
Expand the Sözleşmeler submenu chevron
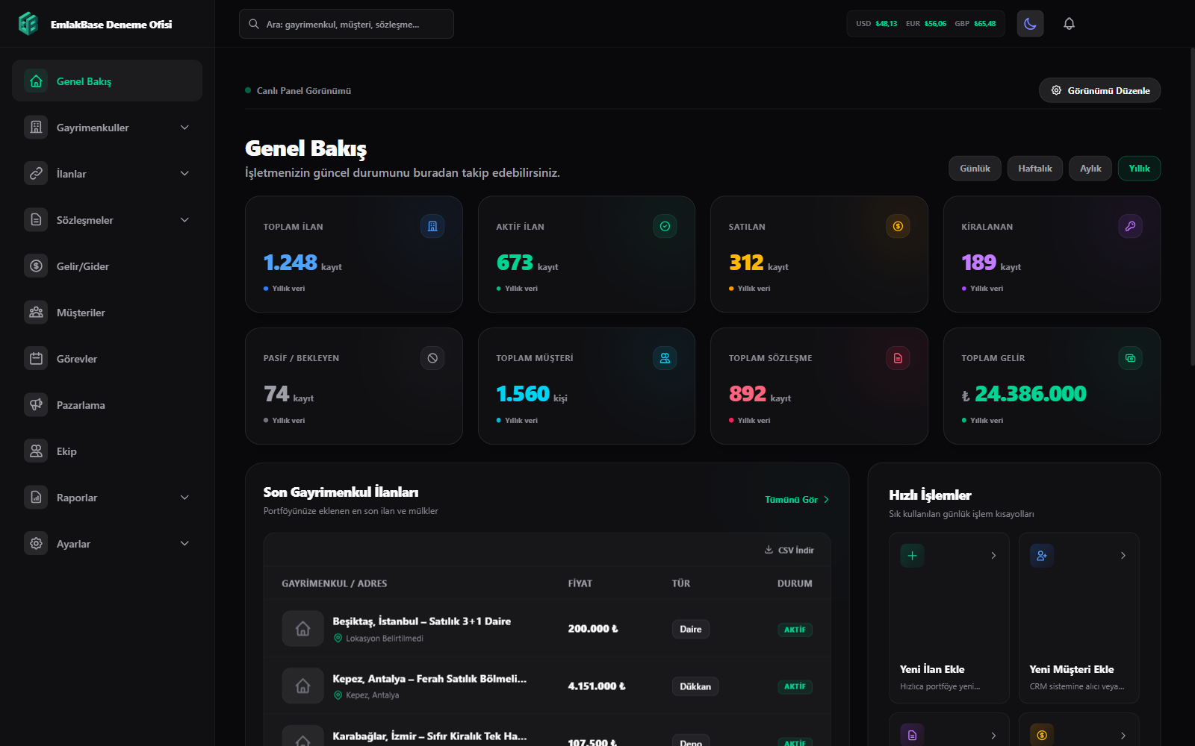(x=184, y=219)
